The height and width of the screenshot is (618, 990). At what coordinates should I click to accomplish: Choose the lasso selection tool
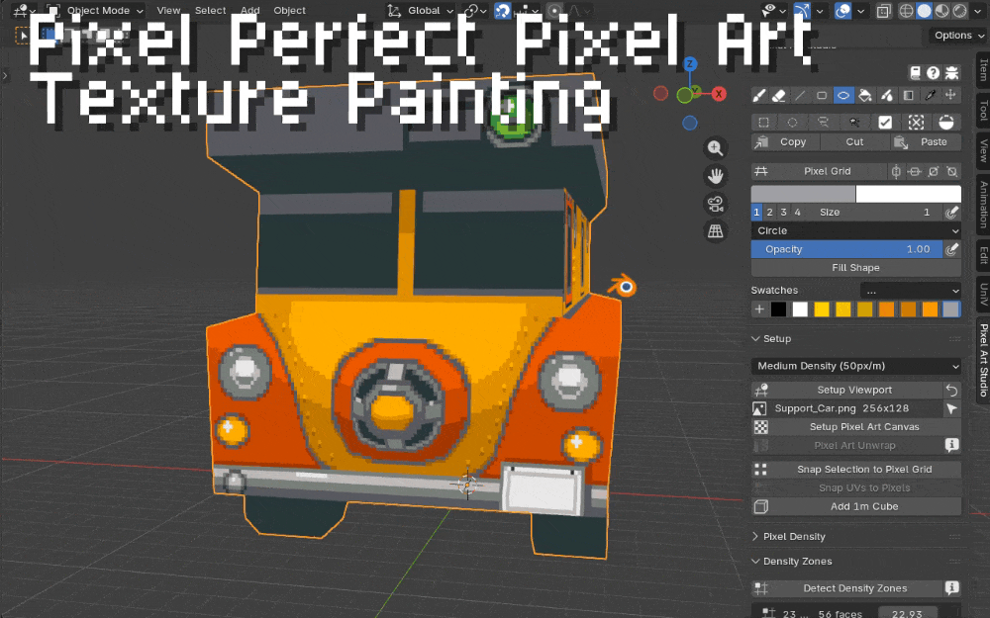pyautogui.click(x=823, y=123)
